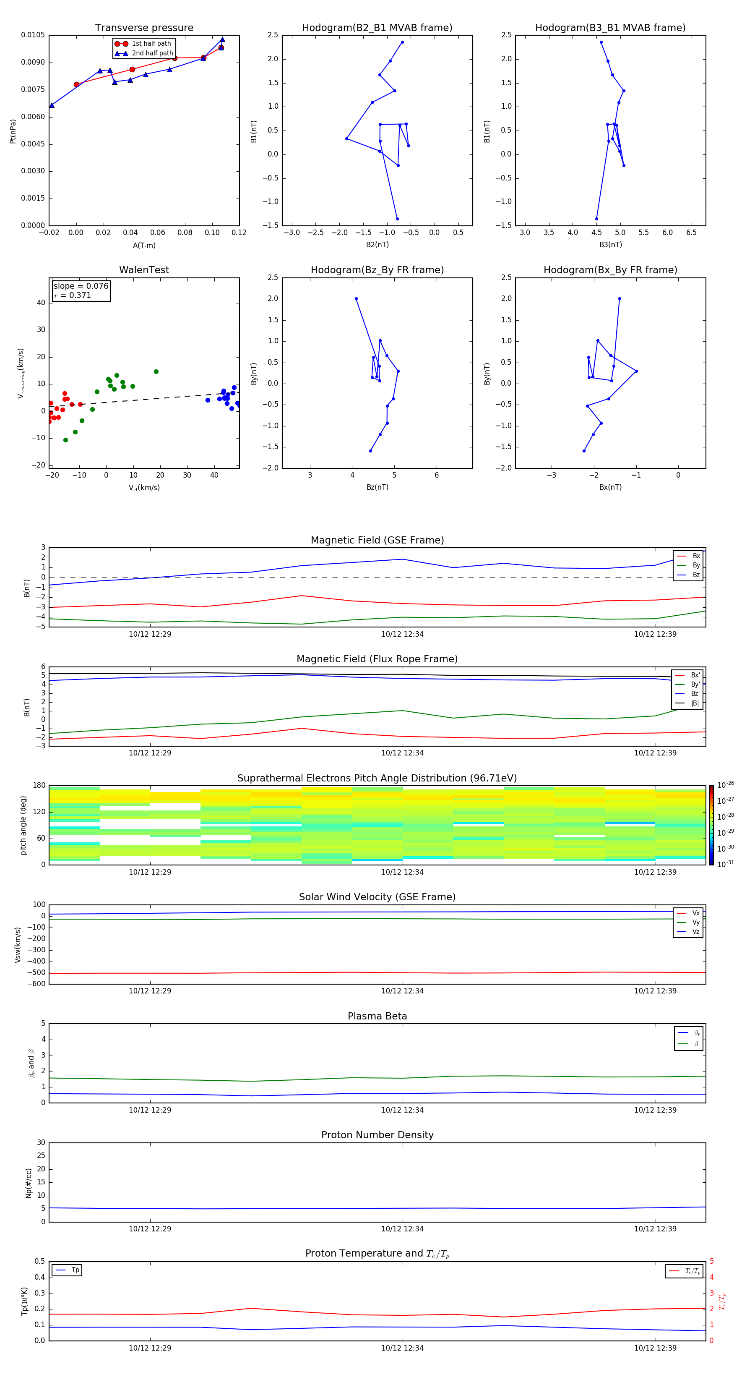Viewport: 755px width, 1385px height.
Task: Click the "Vsw(km/s)" y-axis label
Action: (x=18, y=945)
